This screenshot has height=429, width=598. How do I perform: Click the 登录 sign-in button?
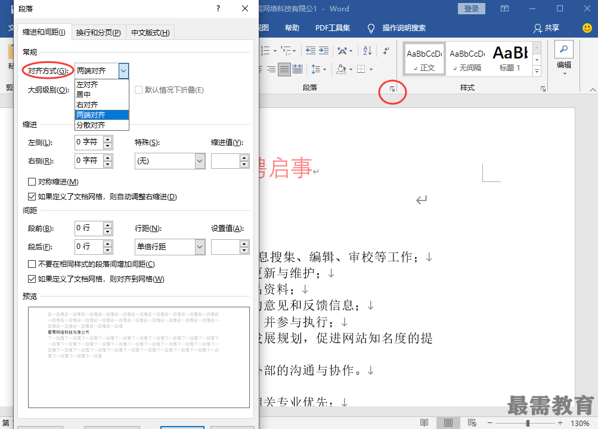[x=472, y=8]
